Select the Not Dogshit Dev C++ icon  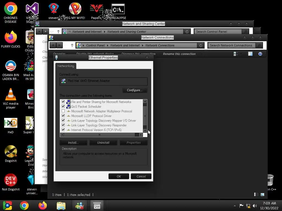click(x=11, y=182)
